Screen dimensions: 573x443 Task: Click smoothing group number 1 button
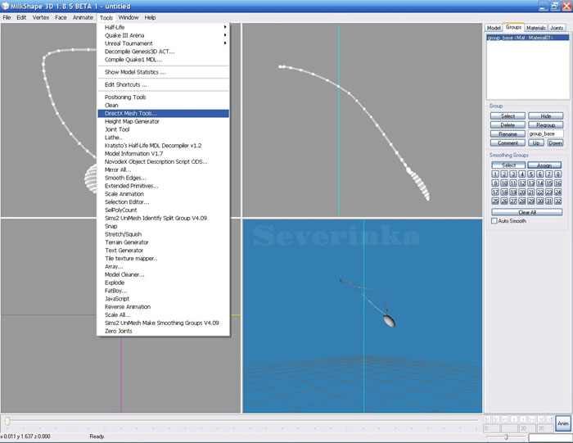click(x=494, y=174)
